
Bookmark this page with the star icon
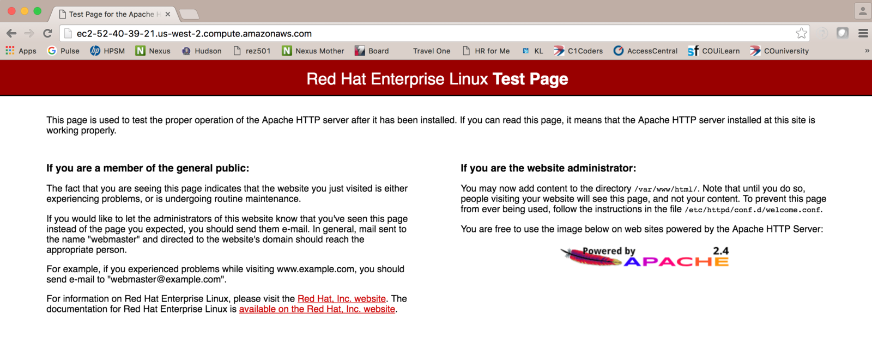(x=801, y=33)
